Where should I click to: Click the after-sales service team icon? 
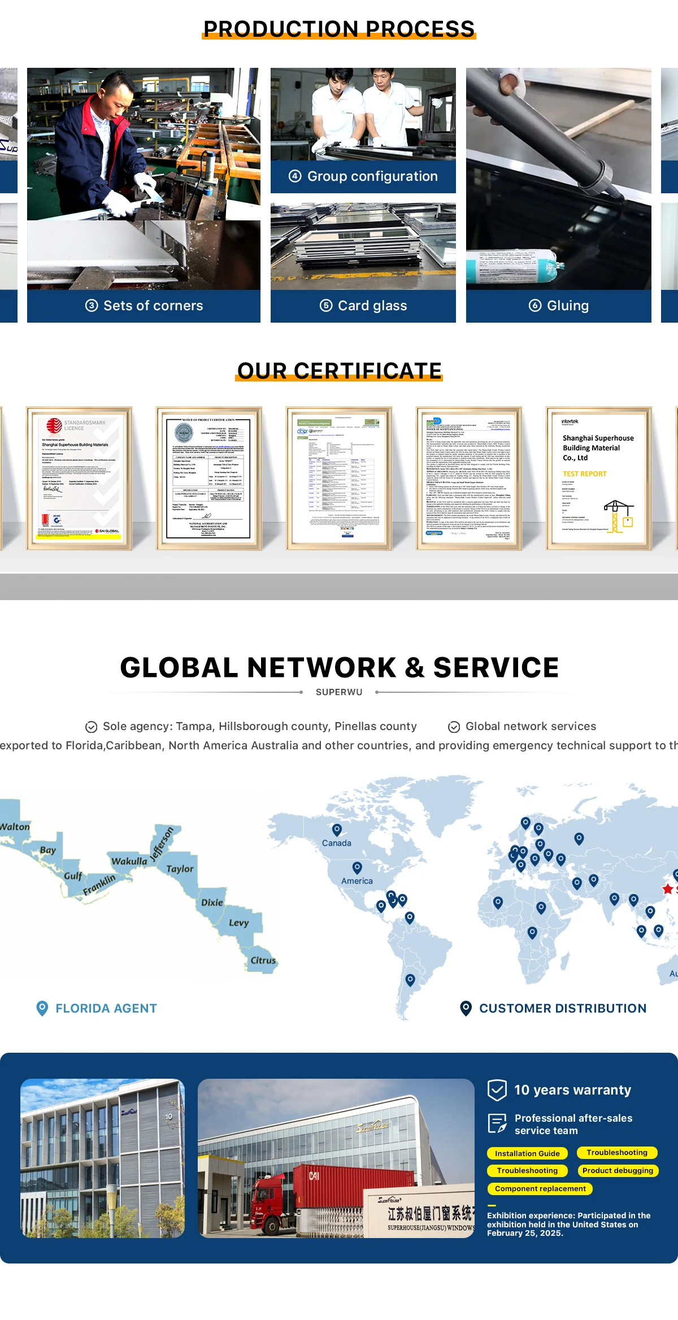497,1123
